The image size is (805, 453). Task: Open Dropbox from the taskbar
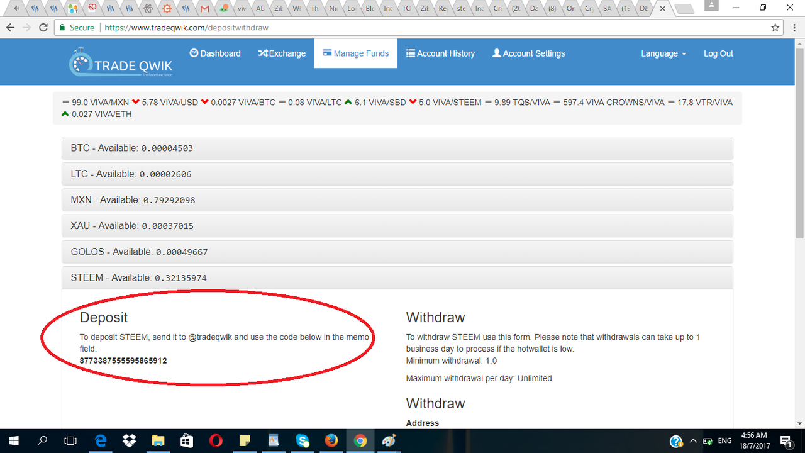[x=130, y=441]
